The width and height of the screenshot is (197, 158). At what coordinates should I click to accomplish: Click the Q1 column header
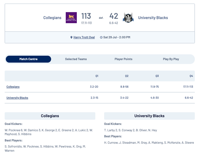pos(97,76)
